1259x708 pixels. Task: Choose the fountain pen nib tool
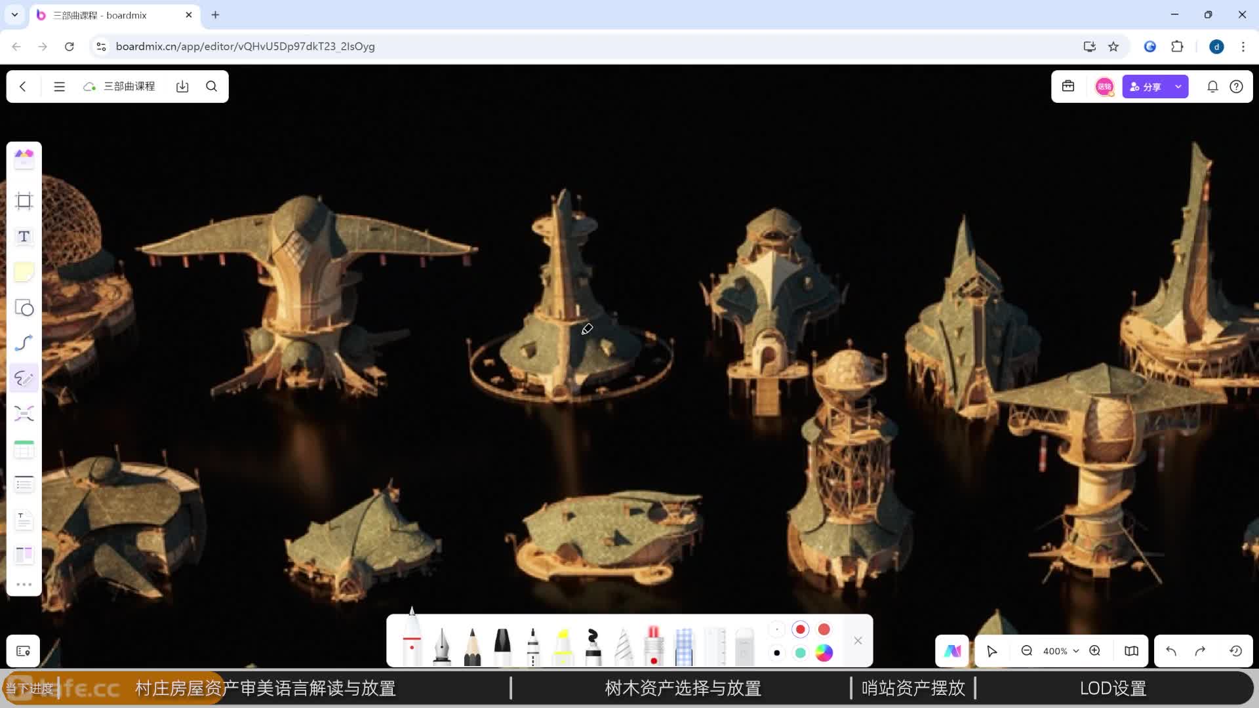pos(442,646)
